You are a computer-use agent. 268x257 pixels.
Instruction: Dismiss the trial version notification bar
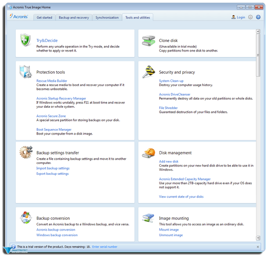[x=258, y=247]
